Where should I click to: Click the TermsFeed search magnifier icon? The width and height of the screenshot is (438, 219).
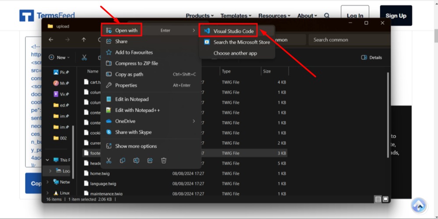327,16
